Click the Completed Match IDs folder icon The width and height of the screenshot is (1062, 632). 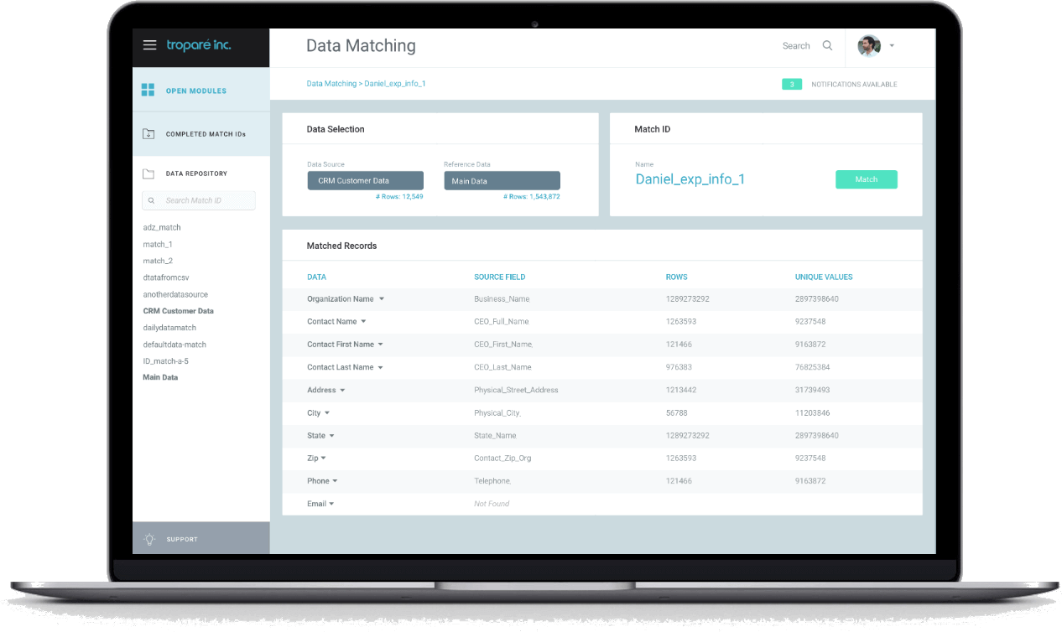(148, 134)
